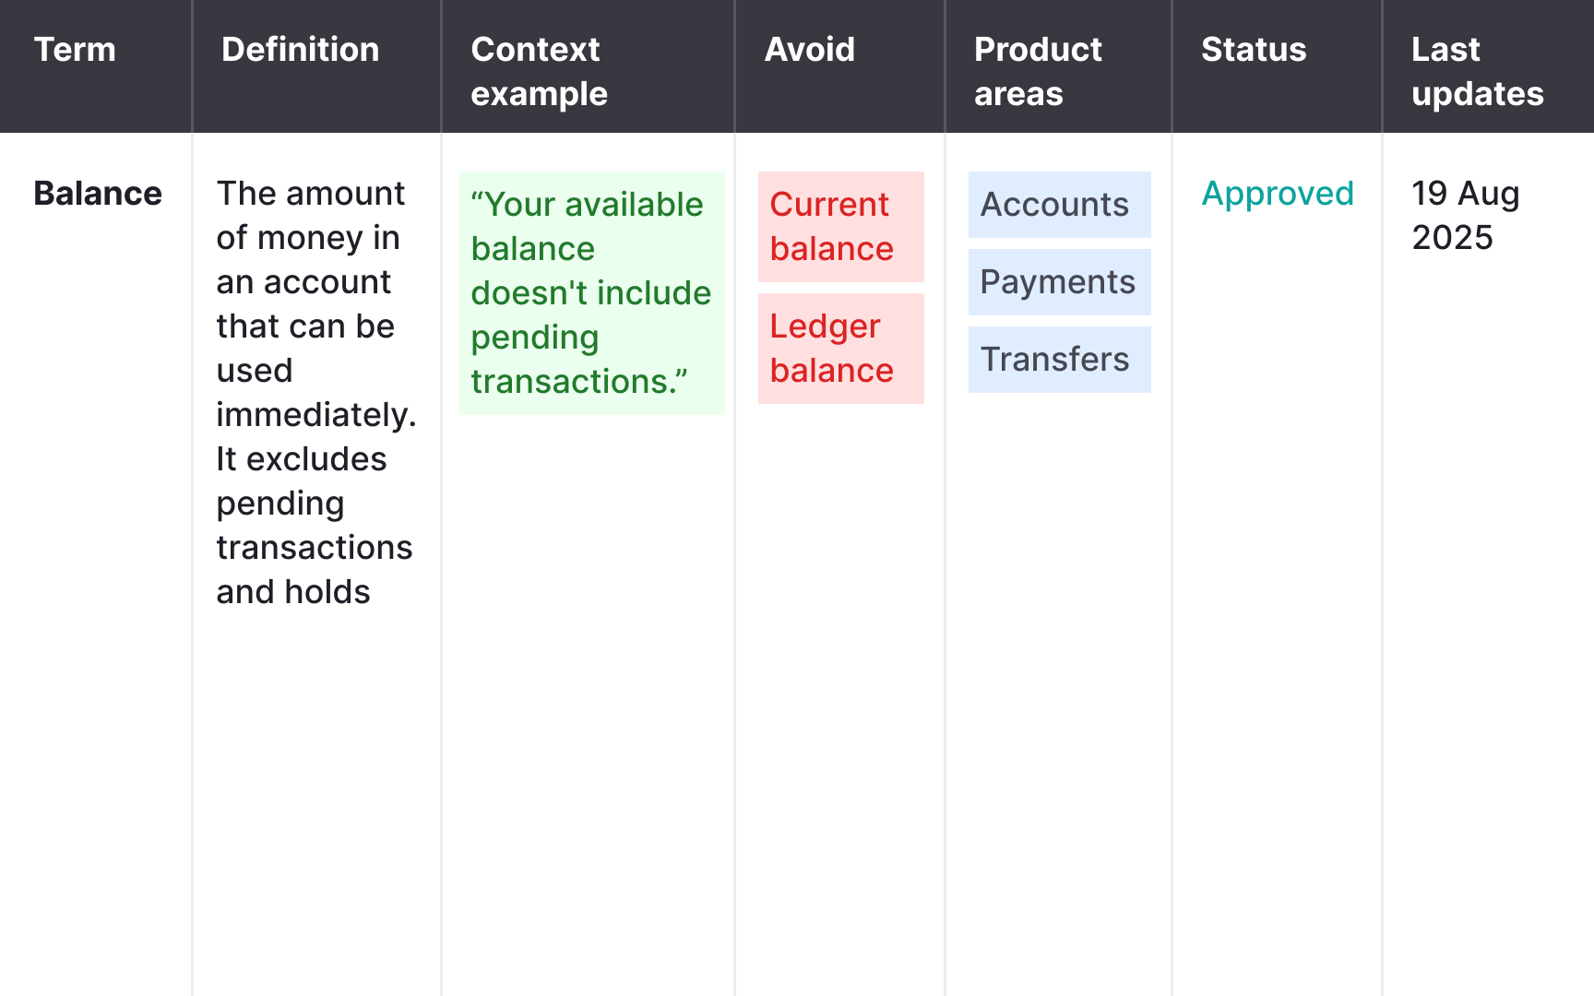The image size is (1594, 996).
Task: Click the Balance definition text cell
Action: (315, 392)
